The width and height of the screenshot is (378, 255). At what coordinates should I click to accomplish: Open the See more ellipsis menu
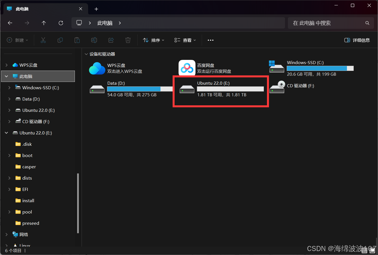coord(210,40)
